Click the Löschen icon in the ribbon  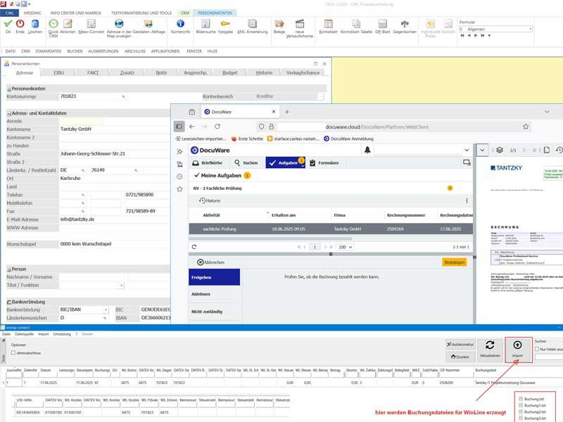point(34,24)
